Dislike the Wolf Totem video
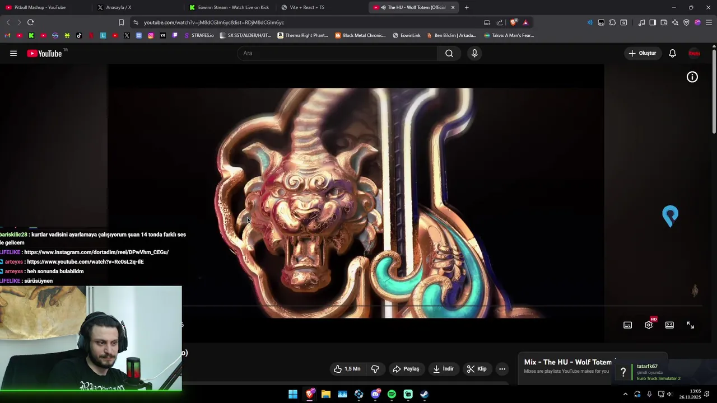The width and height of the screenshot is (717, 403). [x=375, y=369]
